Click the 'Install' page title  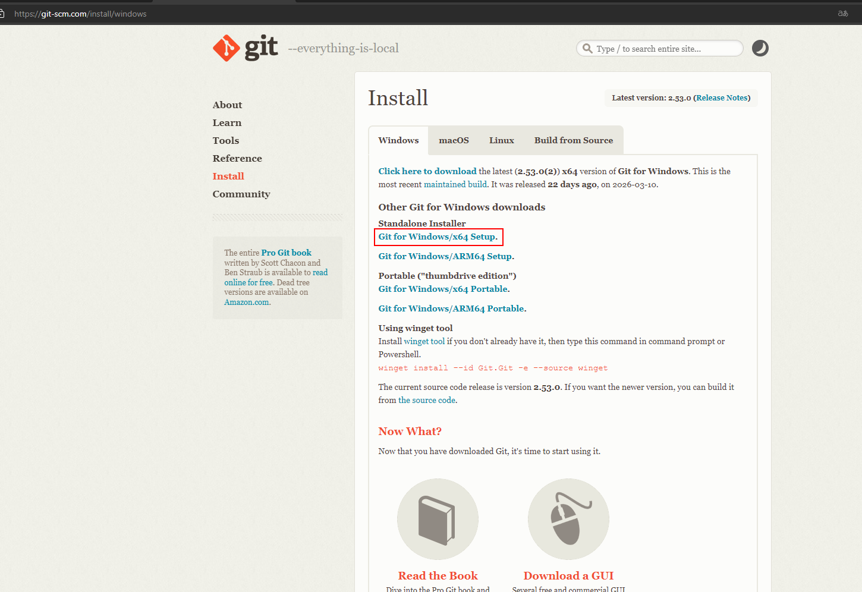point(398,98)
